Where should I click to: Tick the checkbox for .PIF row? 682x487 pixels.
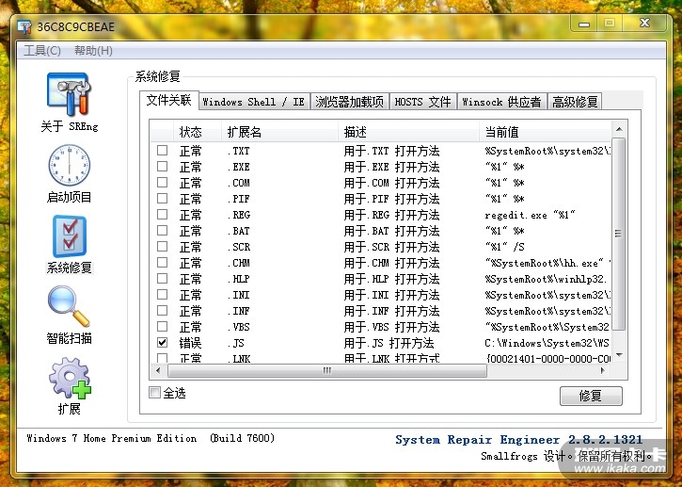(162, 198)
